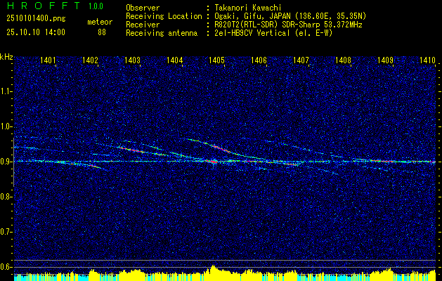
Task: Click the 1406 time marker
Action: click(259, 60)
